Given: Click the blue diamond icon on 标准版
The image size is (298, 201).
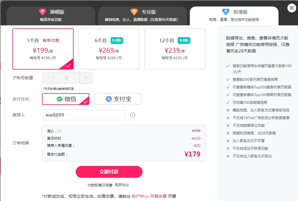Looking at the screenshot, I should point(226,12).
